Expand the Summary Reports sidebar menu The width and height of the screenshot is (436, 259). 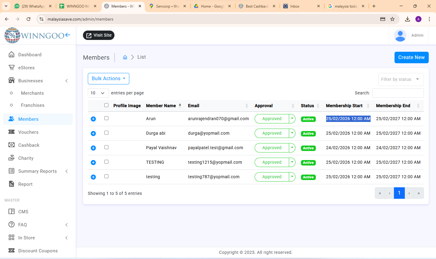(x=38, y=171)
